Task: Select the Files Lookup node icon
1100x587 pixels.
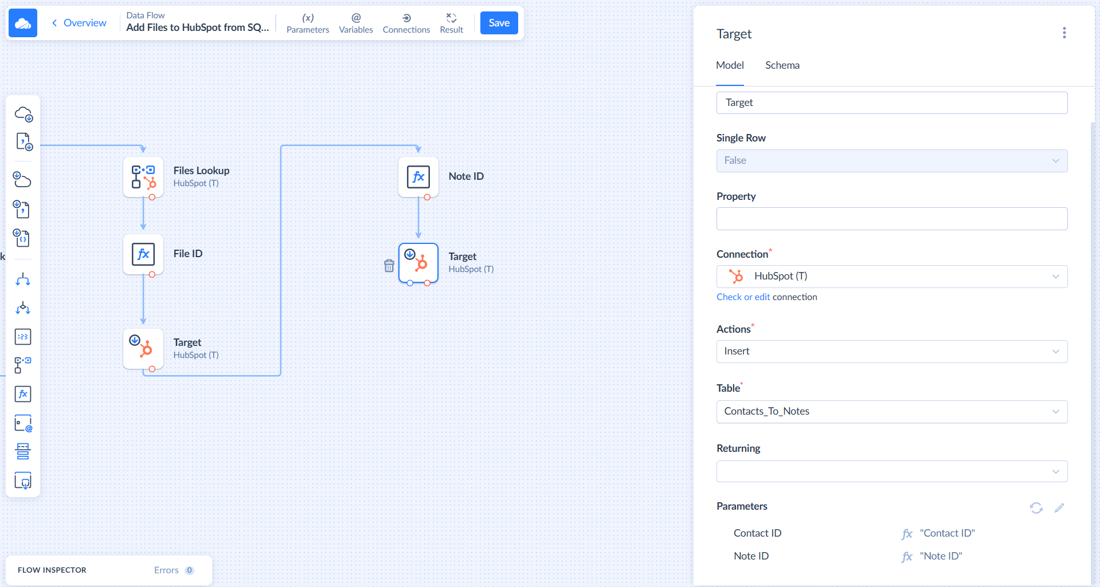Action: click(143, 177)
